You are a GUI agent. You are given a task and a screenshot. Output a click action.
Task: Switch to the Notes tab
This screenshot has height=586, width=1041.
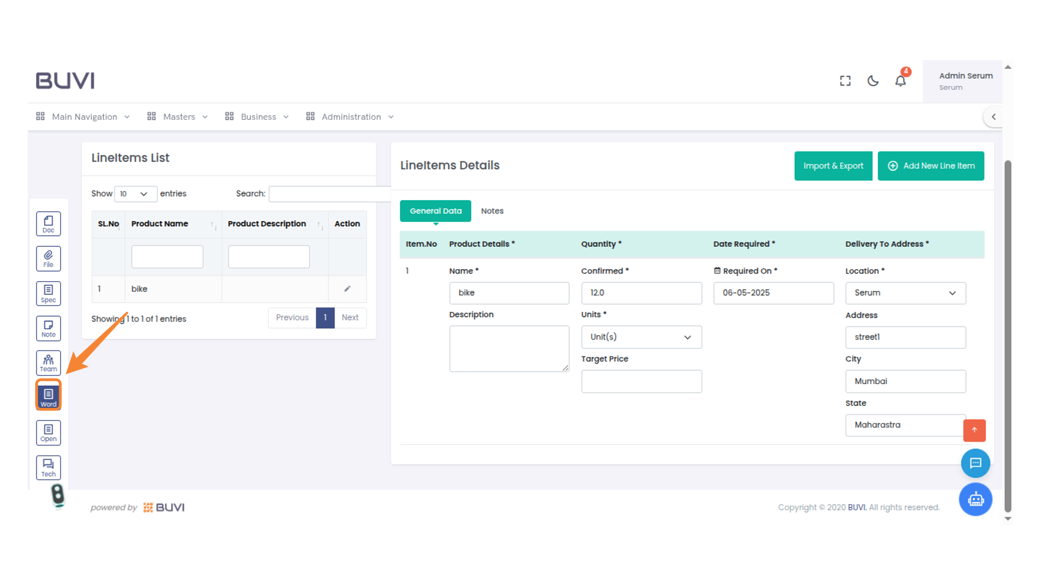click(492, 211)
